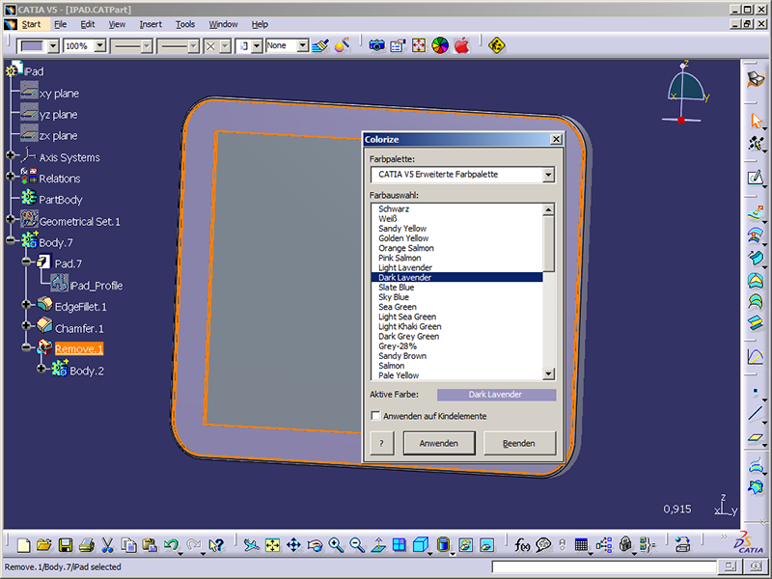The image size is (772, 579).
Task: Click the command input field in status bar
Action: [x=604, y=566]
